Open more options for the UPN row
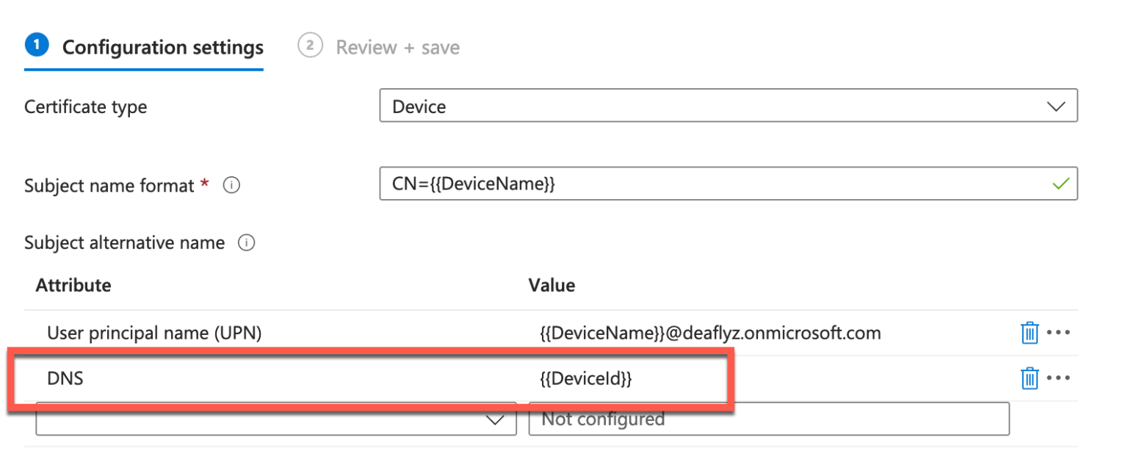The height and width of the screenshot is (465, 1128). (1060, 333)
